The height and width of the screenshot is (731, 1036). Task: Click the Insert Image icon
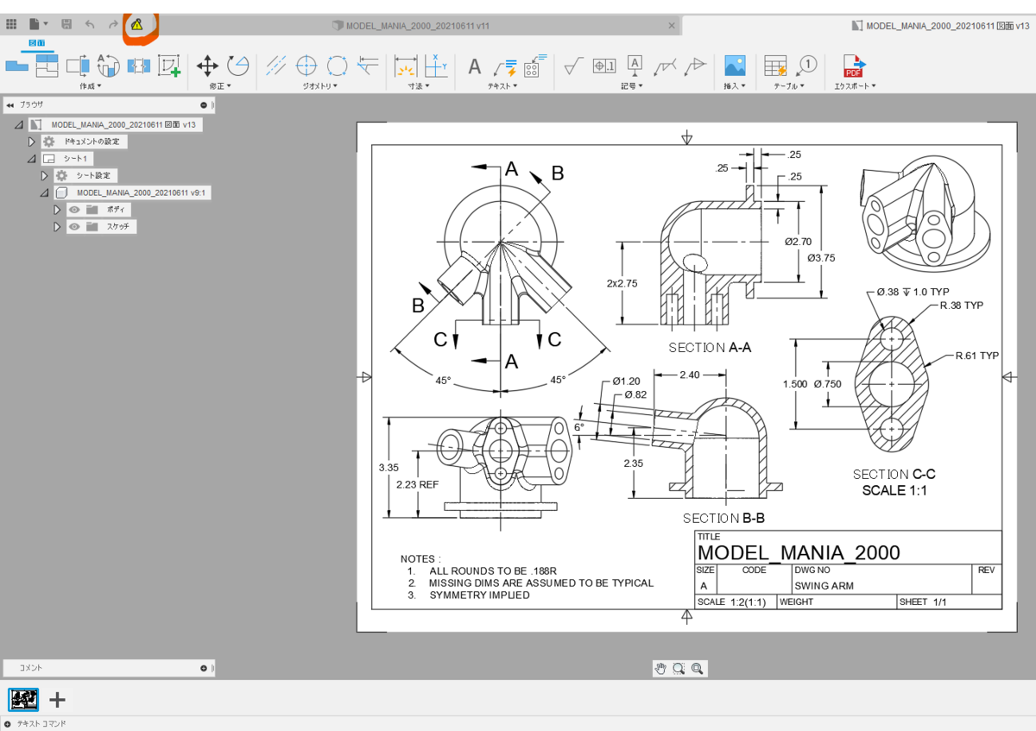pos(735,65)
